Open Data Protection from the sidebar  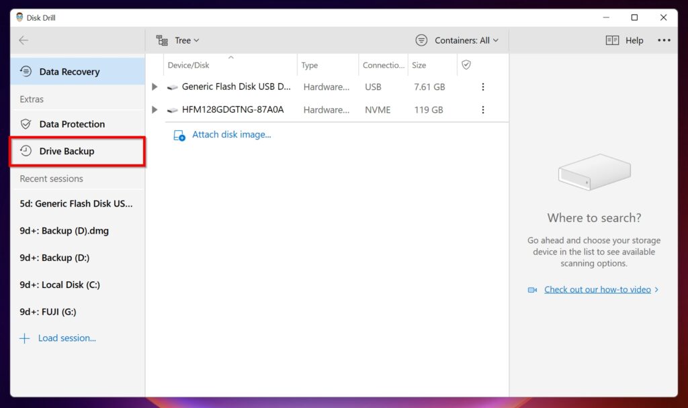tap(28, 124)
